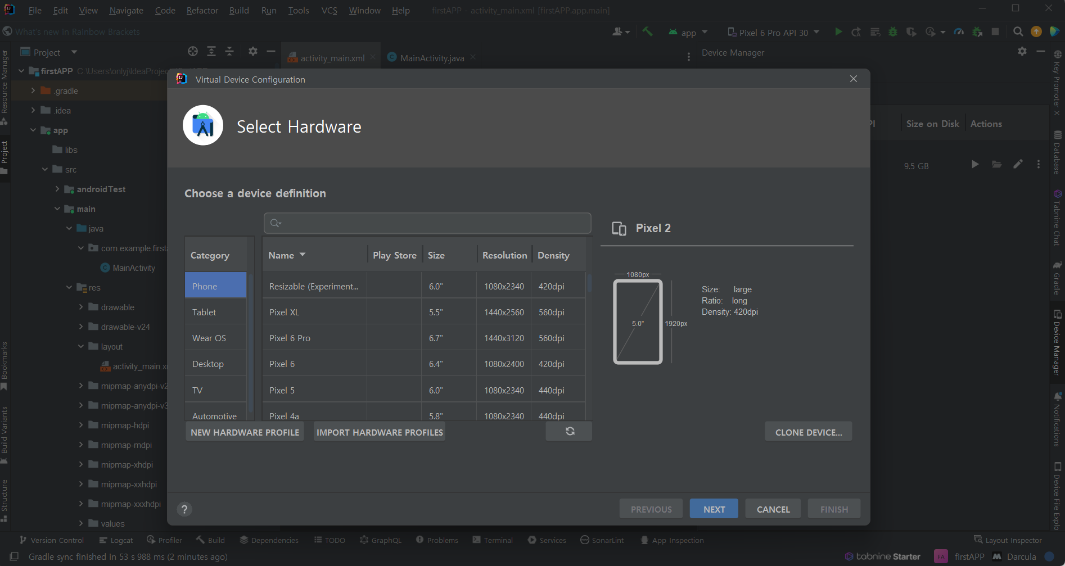
Task: Click the Project panel collapse all icon
Action: tap(229, 52)
